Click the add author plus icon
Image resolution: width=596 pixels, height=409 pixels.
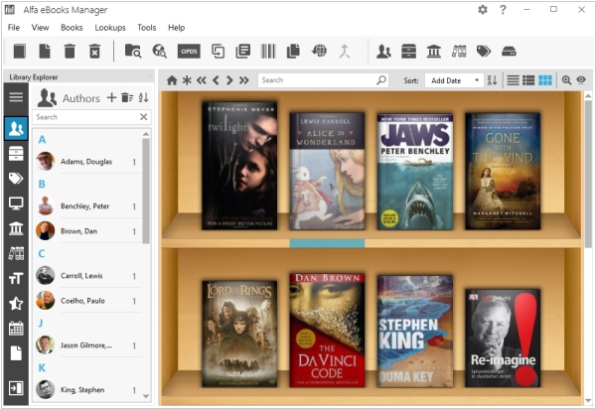coord(111,97)
